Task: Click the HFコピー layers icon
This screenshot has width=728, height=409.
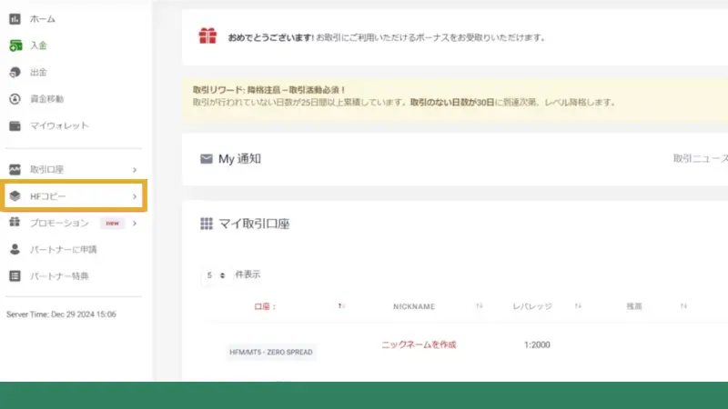Action: [15, 196]
